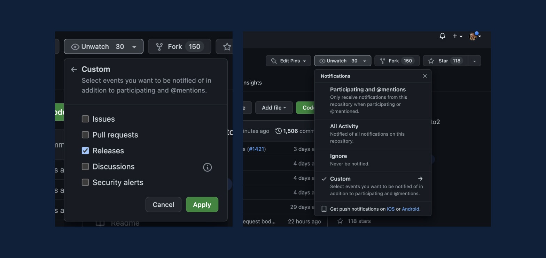Close the Notifications popup
The width and height of the screenshot is (546, 258).
point(424,76)
